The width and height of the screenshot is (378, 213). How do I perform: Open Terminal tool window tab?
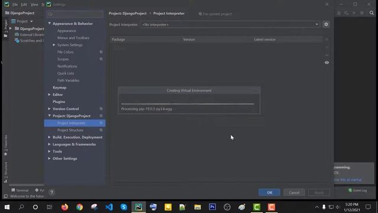pos(20,191)
